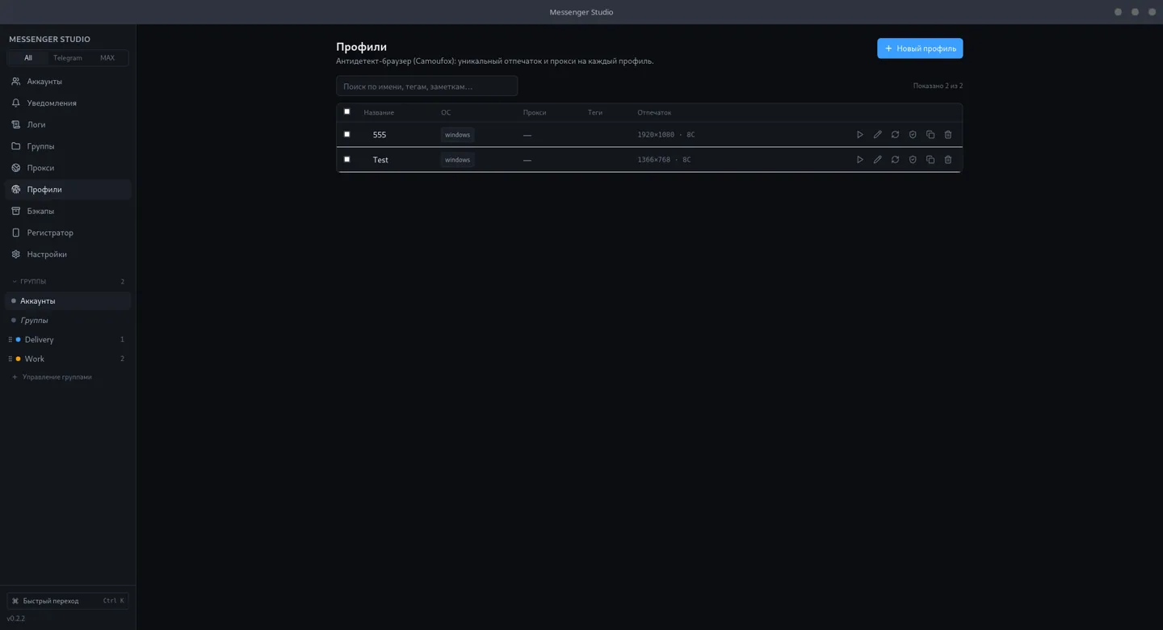The width and height of the screenshot is (1163, 630).
Task: Switch to the MAX filter tab
Action: pyautogui.click(x=107, y=58)
